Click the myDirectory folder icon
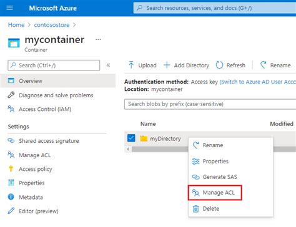Screen dimensions: 296x227 tap(144, 138)
